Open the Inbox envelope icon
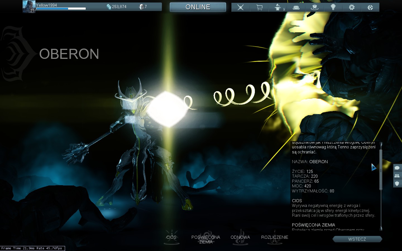 (296, 7)
